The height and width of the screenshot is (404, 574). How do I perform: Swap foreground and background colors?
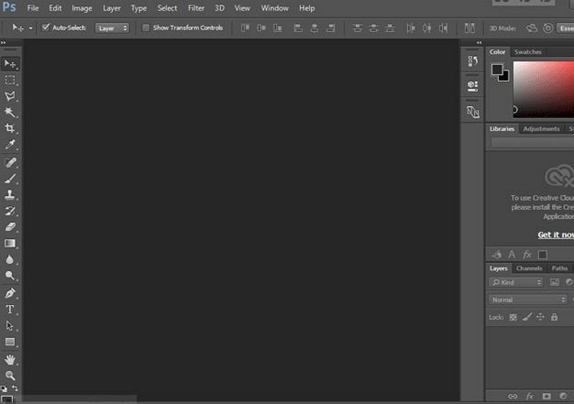pyautogui.click(x=15, y=387)
